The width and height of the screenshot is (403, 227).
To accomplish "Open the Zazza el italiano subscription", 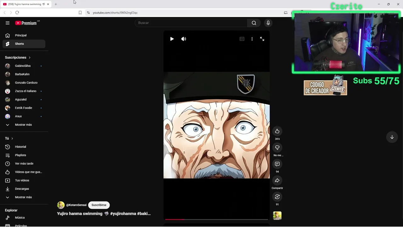I will click(24, 91).
